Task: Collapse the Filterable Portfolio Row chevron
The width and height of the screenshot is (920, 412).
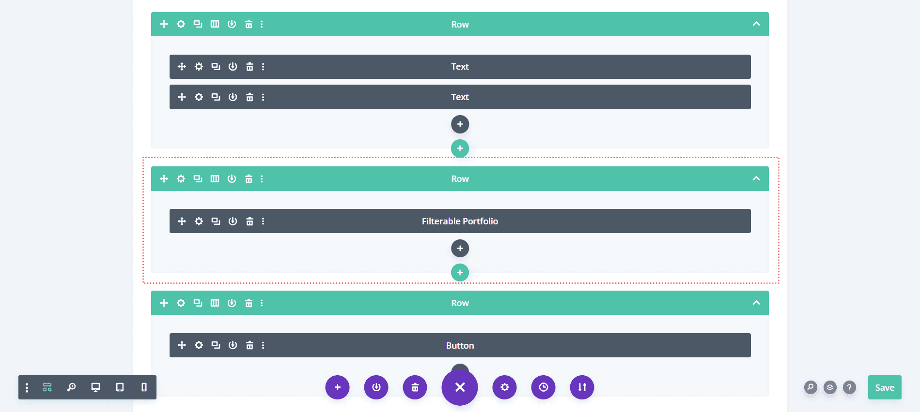Action: pos(756,178)
